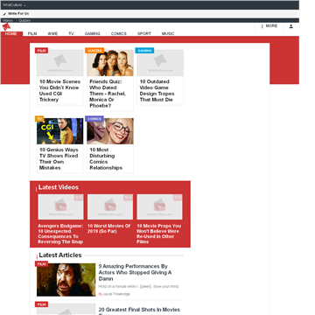The width and height of the screenshot is (315, 315).
Task: Open author Jacob Trowbridge's profile
Action: (116, 294)
